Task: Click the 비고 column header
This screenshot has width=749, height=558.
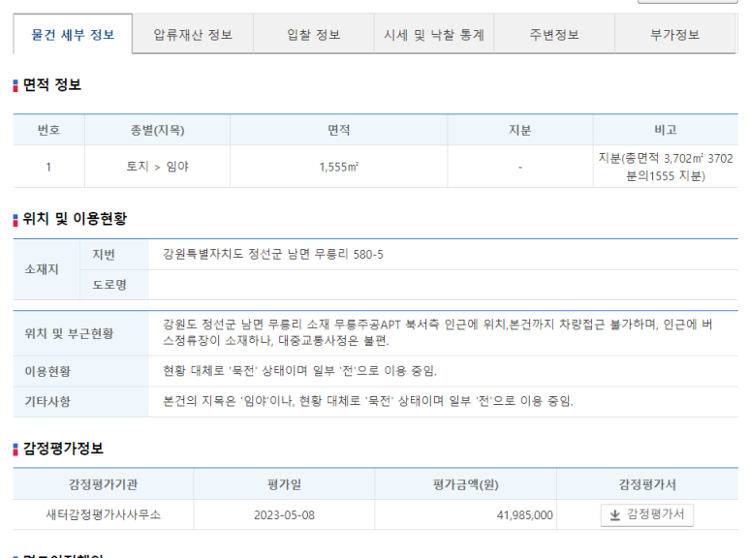Action: coord(666,130)
